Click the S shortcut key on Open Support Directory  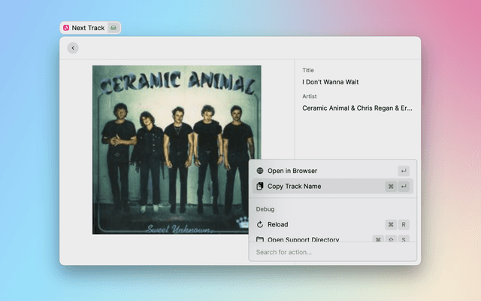[x=404, y=239]
